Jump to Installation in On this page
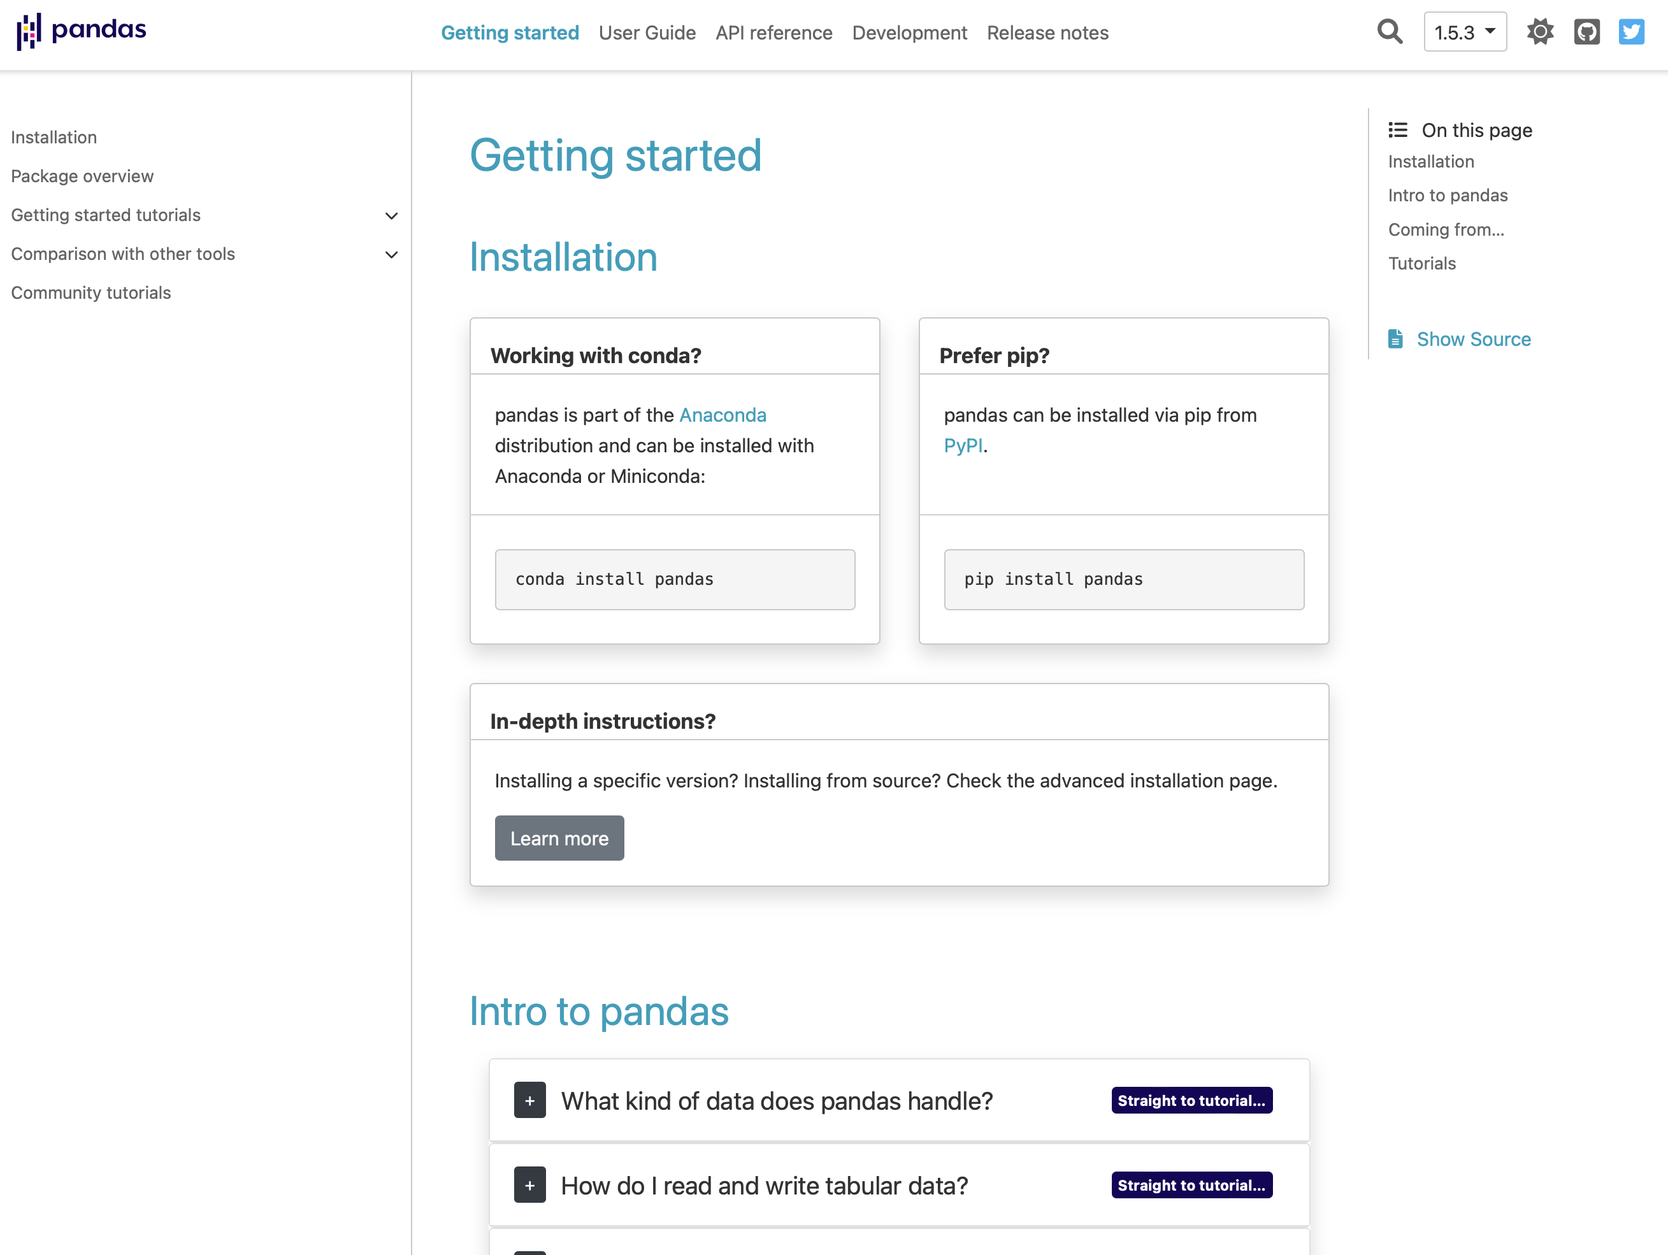The image size is (1668, 1255). [1430, 161]
